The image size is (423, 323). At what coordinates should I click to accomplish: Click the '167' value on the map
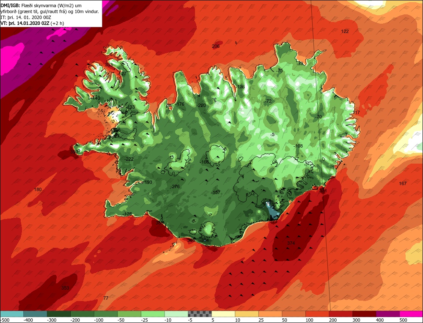pyautogui.click(x=403, y=183)
